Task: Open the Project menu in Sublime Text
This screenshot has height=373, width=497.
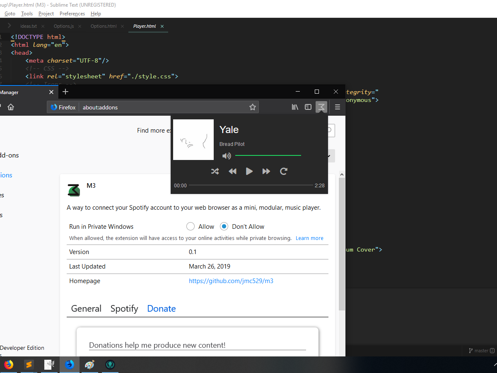Action: coord(46,14)
